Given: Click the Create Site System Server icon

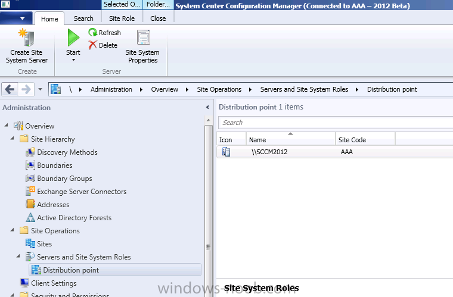Looking at the screenshot, I should [26, 37].
